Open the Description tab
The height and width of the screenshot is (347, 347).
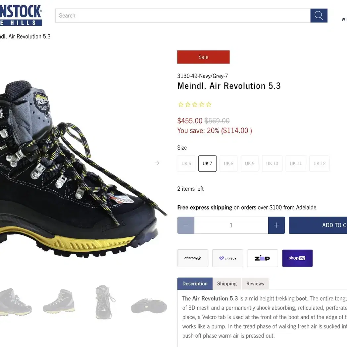tap(195, 284)
